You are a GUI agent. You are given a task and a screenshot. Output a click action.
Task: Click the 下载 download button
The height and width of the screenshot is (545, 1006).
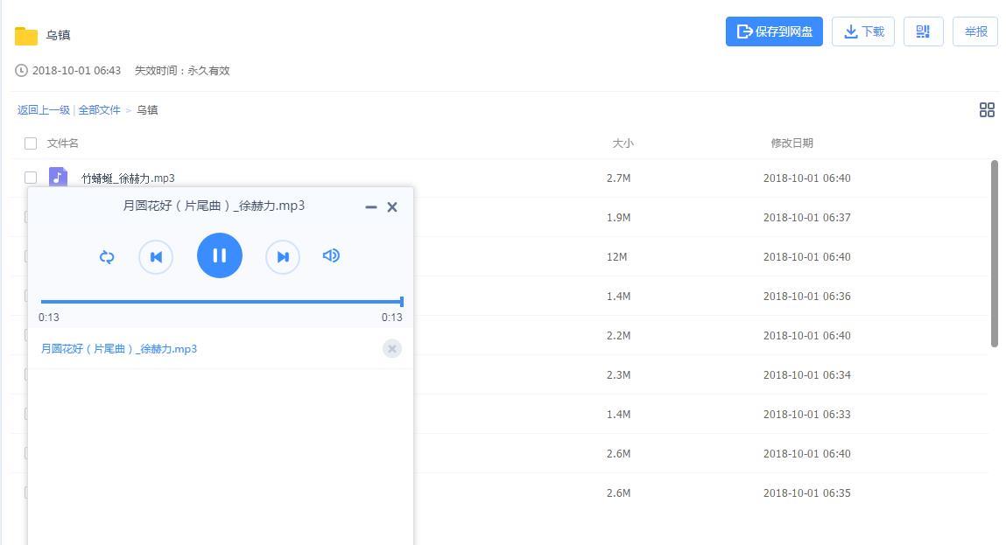pos(863,31)
